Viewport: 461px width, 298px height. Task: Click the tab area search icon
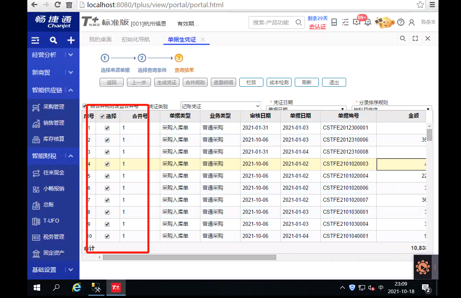coord(402,39)
